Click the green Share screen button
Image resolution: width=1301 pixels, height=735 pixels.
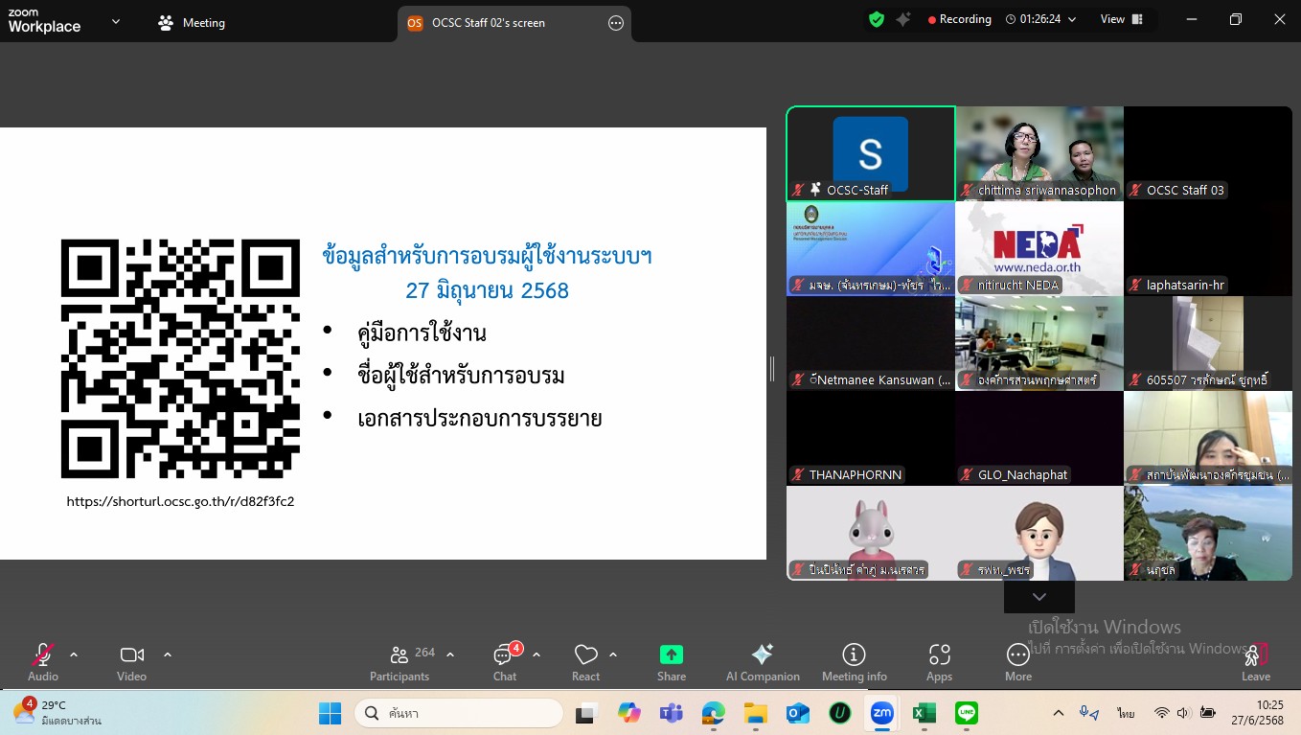(672, 662)
